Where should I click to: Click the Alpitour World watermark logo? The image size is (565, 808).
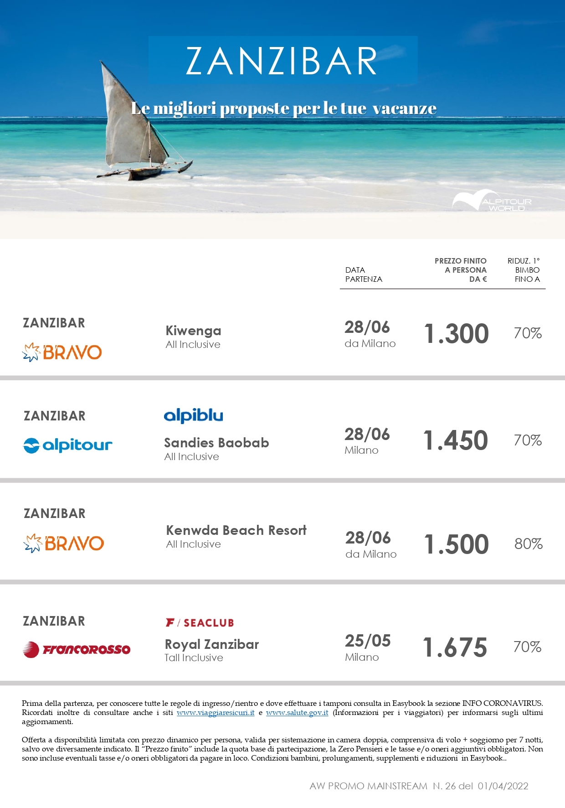(x=492, y=201)
